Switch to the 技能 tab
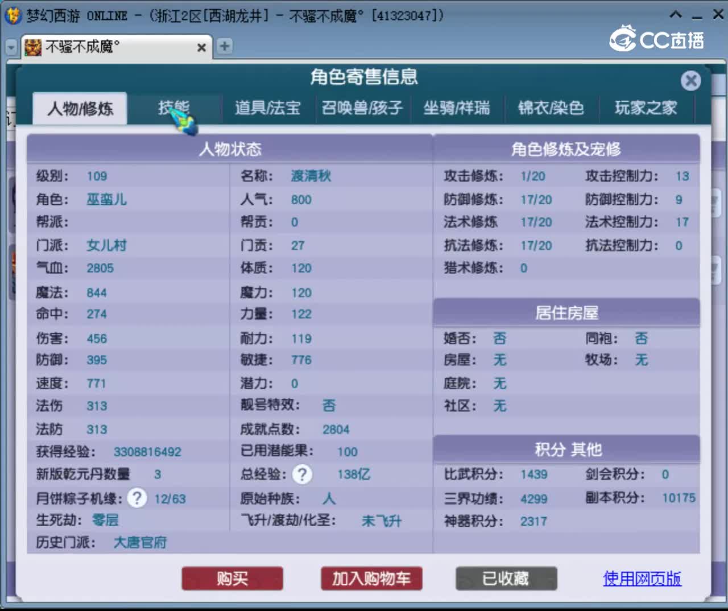The height and width of the screenshot is (611, 728). 173,108
